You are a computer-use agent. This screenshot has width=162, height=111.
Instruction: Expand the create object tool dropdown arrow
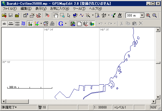93,15
